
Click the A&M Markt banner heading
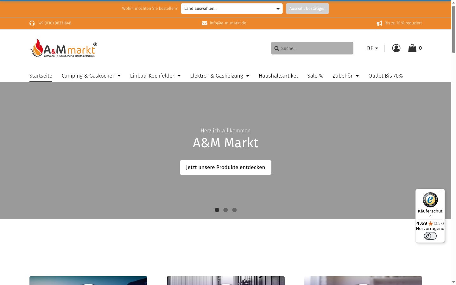click(x=225, y=143)
